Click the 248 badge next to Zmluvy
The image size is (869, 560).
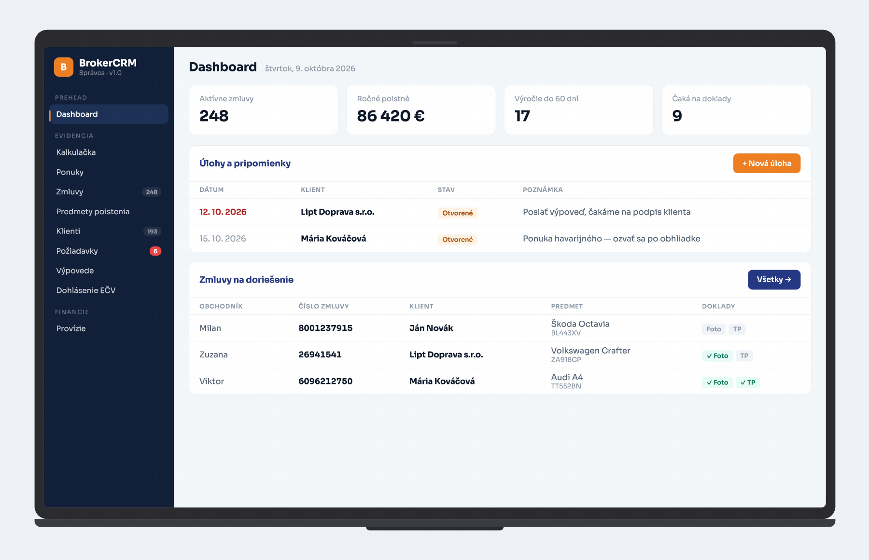tap(152, 192)
